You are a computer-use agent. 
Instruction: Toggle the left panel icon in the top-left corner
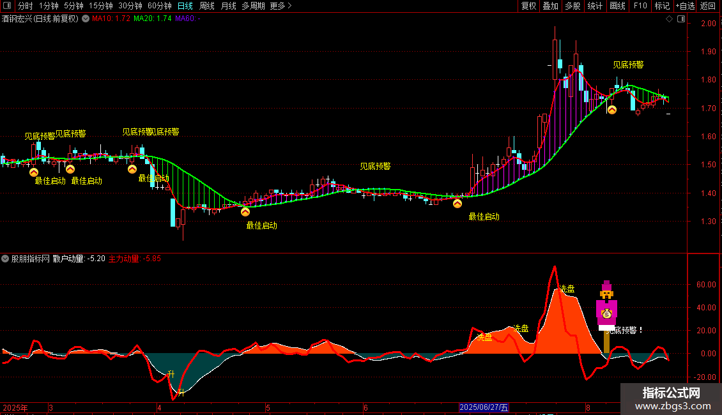tap(7, 6)
